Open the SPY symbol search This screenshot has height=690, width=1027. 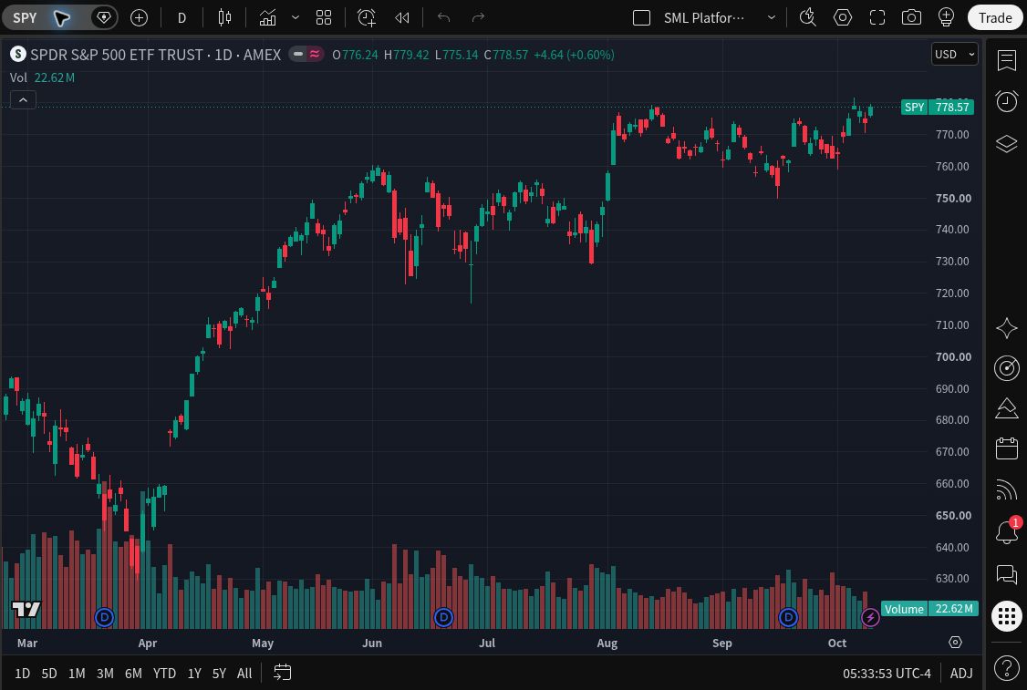25,17
